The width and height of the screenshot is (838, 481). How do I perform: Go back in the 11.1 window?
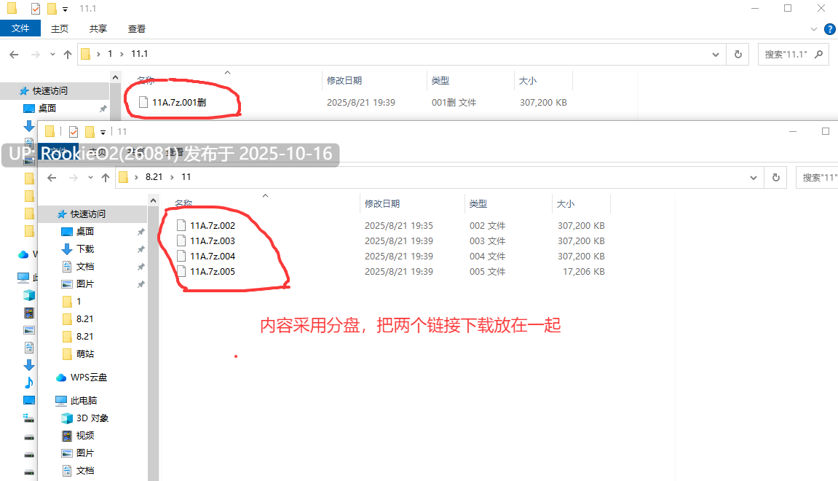tap(15, 54)
